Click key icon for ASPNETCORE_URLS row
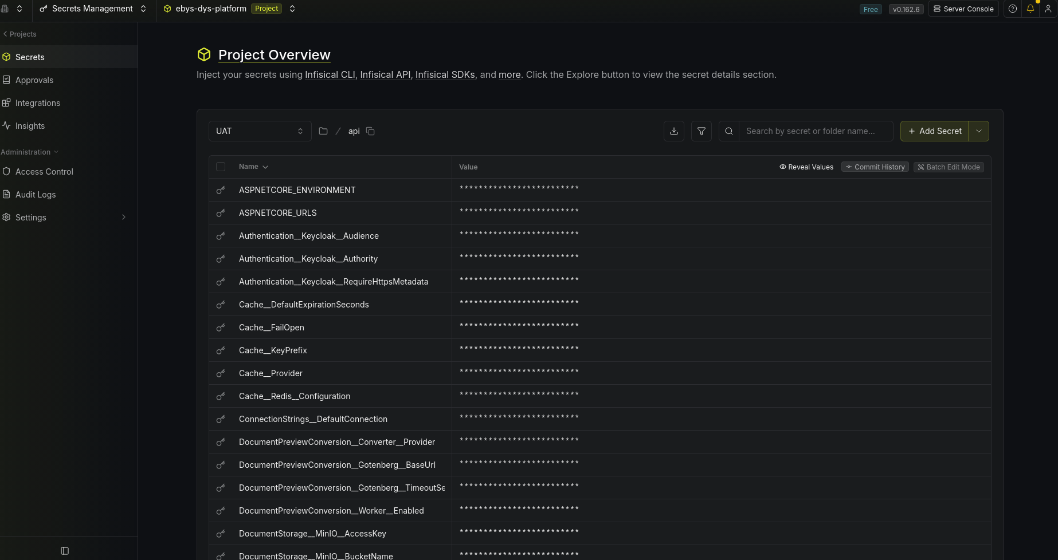This screenshot has width=1058, height=560. pos(221,213)
